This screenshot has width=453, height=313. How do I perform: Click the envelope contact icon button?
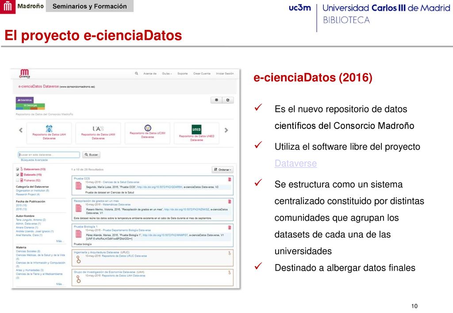tap(216, 100)
